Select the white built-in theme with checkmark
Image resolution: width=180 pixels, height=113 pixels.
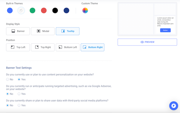(21, 11)
